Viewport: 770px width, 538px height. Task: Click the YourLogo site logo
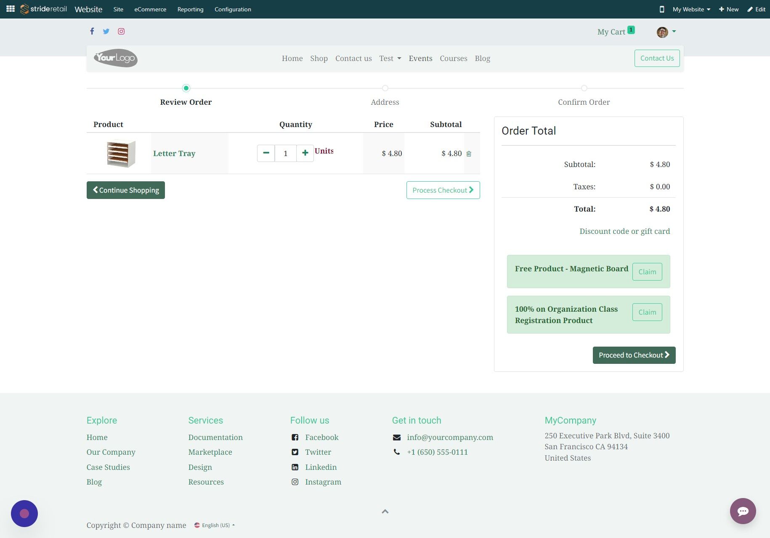pyautogui.click(x=116, y=58)
